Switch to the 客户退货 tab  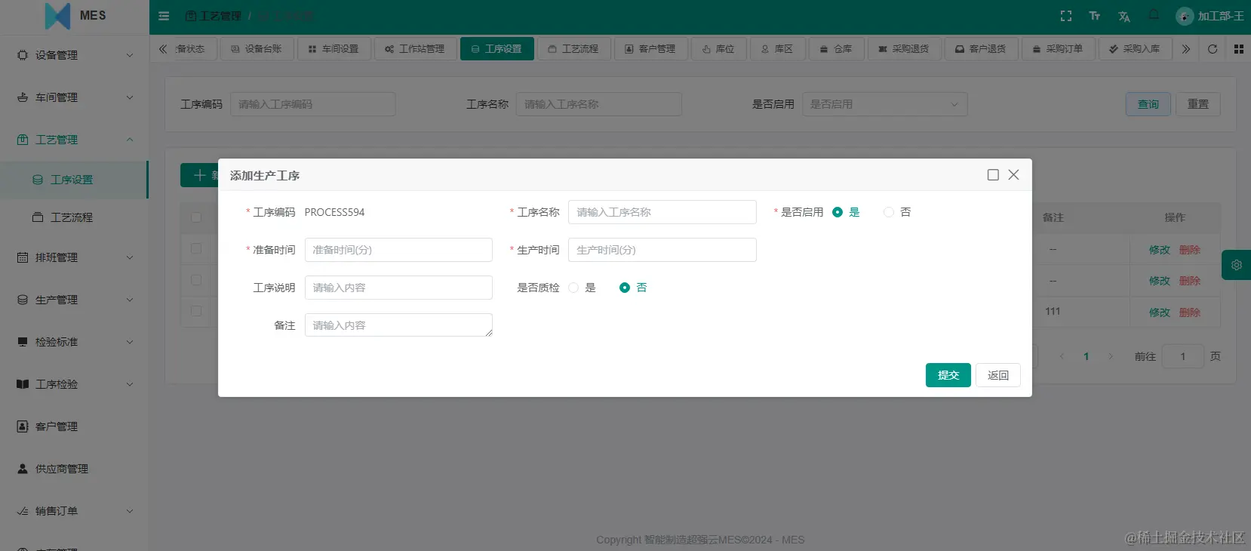point(980,49)
